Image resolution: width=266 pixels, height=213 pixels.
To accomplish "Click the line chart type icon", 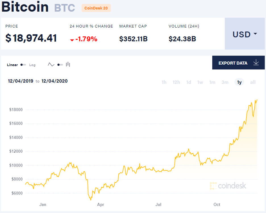I will click(x=51, y=65).
